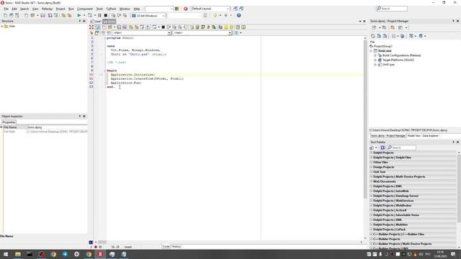Click the red expand-arrows icon in editor toolbar
461x259 pixels.
click(x=91, y=27)
